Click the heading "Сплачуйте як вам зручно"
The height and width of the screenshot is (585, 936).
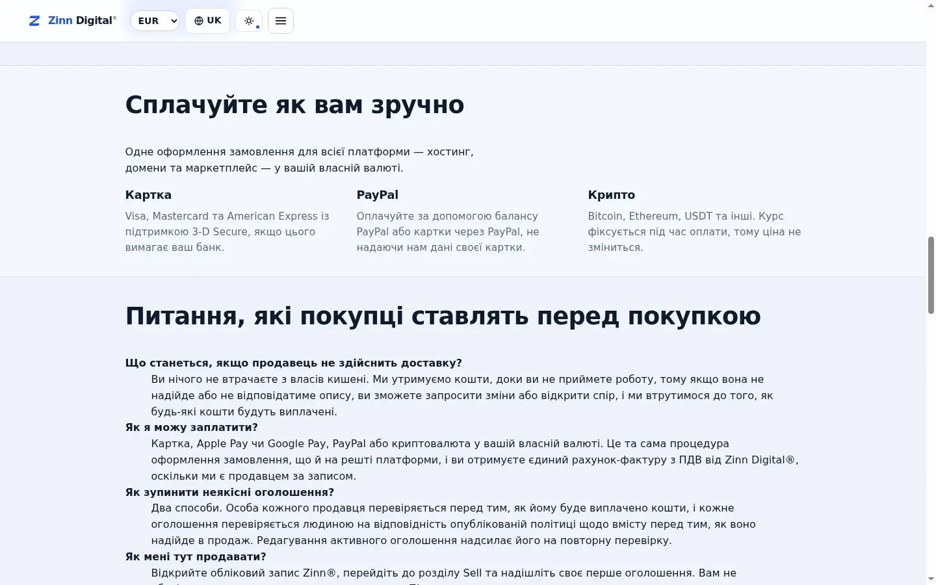pyautogui.click(x=294, y=105)
